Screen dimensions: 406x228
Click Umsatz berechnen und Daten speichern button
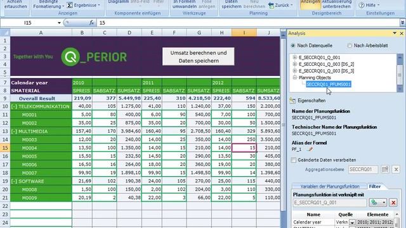click(x=199, y=56)
